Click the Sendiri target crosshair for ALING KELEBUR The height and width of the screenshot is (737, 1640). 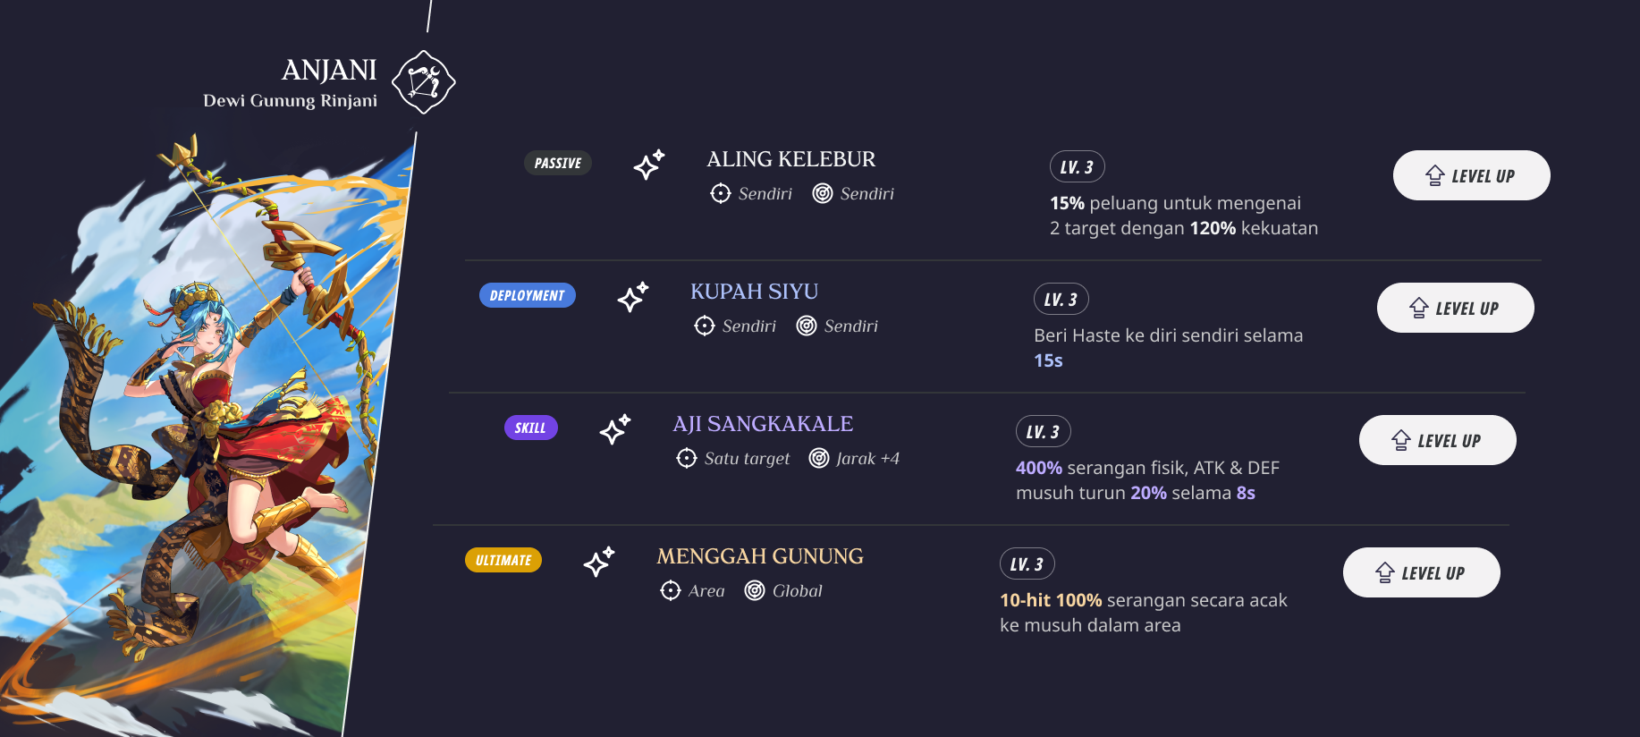[x=720, y=193]
